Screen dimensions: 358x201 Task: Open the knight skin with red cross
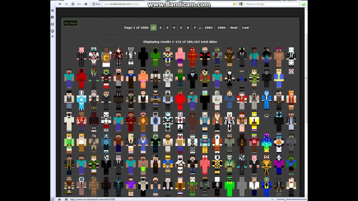[x=180, y=122]
